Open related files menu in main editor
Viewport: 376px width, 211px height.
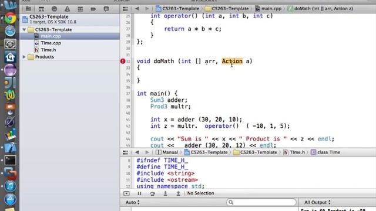point(125,9)
